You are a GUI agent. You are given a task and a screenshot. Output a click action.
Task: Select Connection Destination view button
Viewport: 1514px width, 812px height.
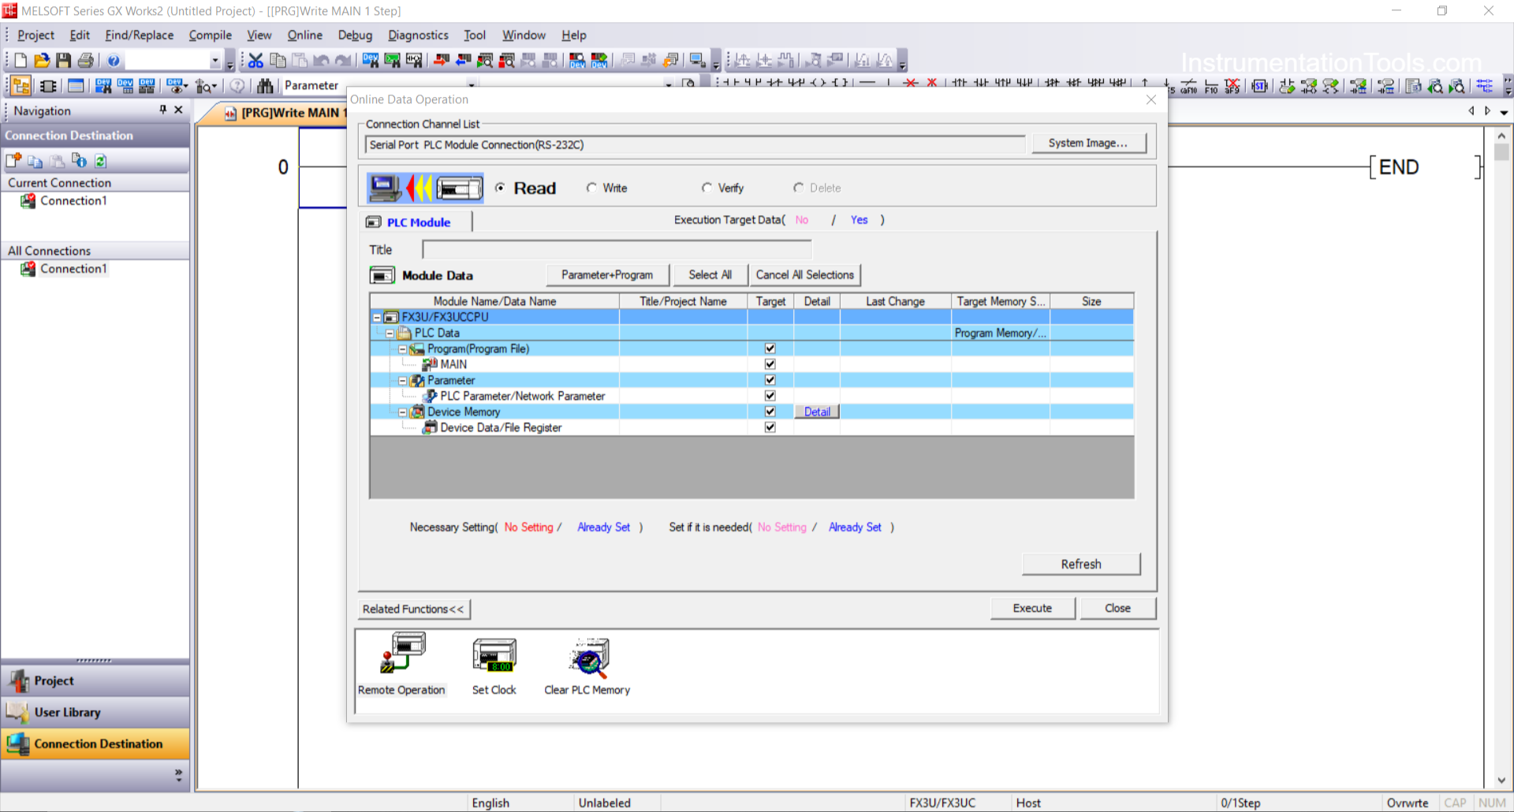click(x=95, y=743)
